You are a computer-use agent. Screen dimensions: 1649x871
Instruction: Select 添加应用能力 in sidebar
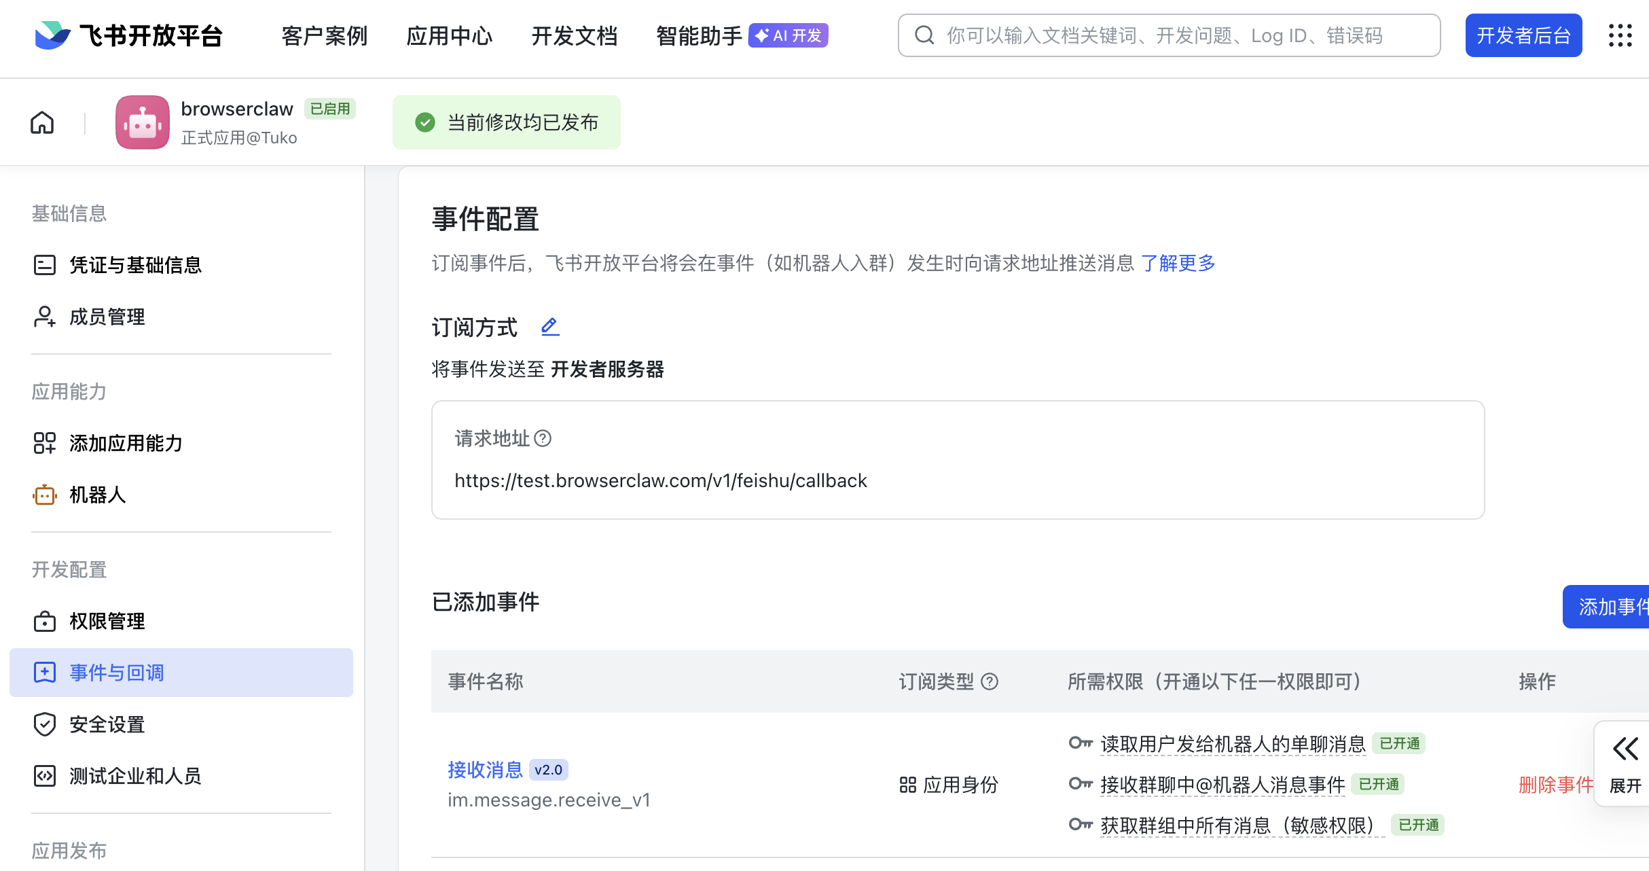181,443
